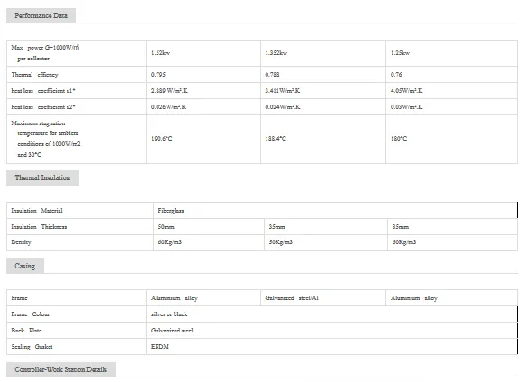
Task: Select the EPDM sealing gasket value
Action: (x=160, y=347)
